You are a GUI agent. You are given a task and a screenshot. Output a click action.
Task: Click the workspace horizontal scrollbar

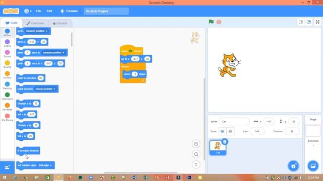click(x=140, y=172)
